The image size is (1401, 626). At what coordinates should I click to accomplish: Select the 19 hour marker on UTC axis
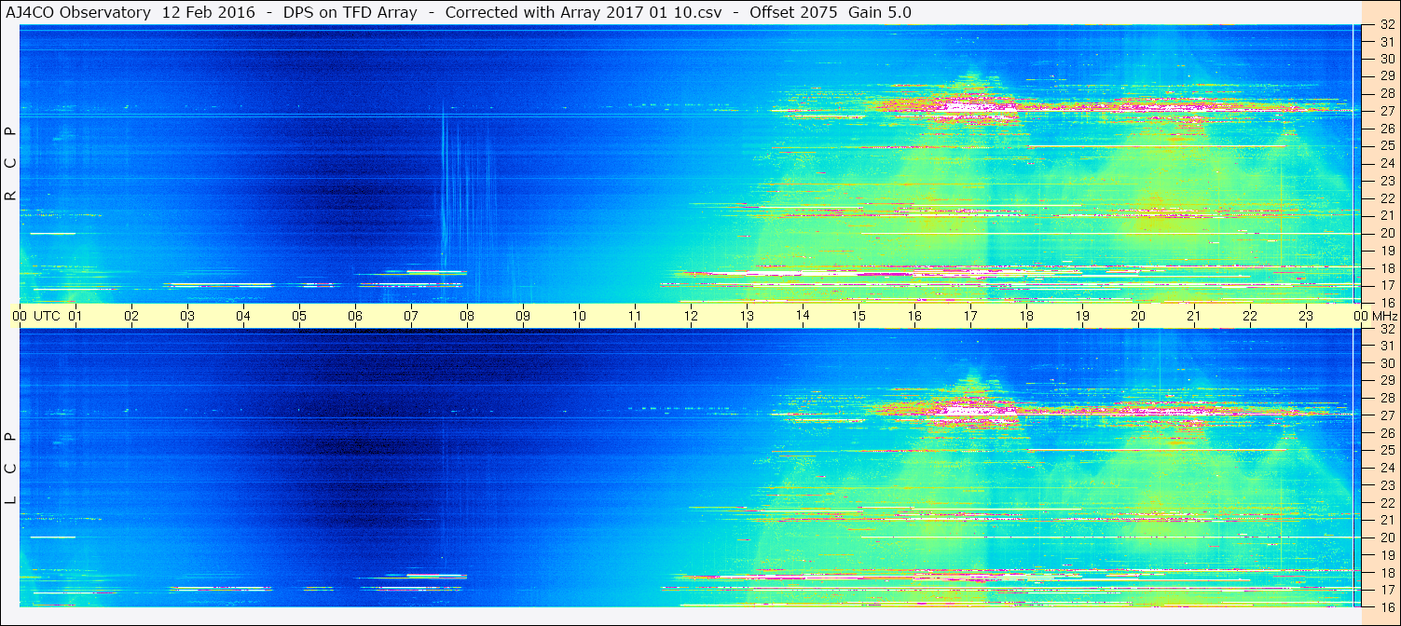click(1082, 316)
